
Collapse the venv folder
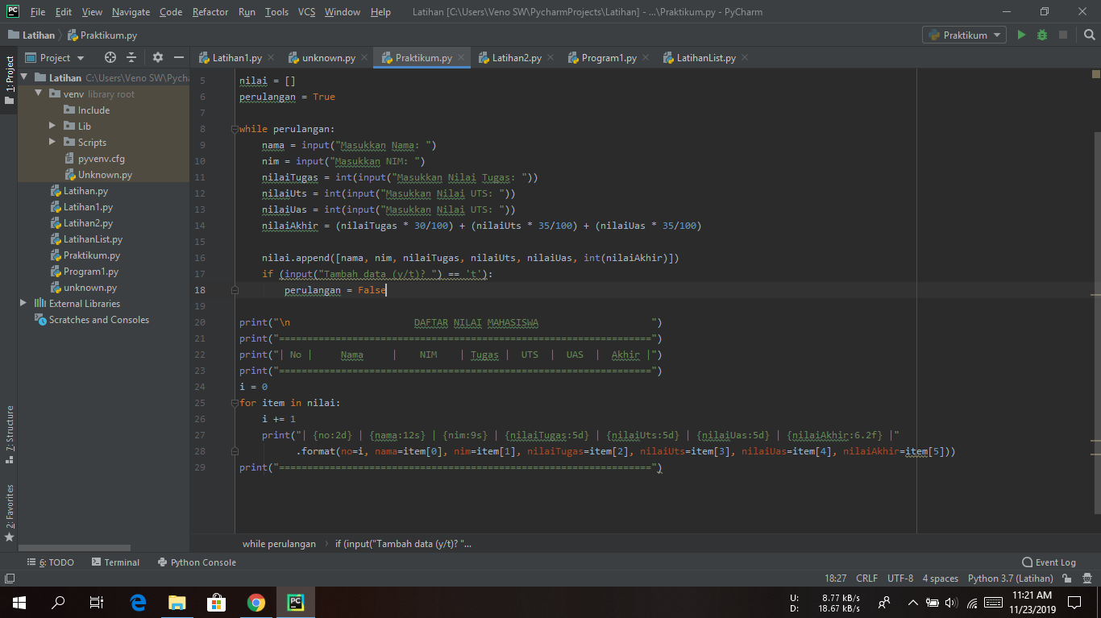(x=38, y=93)
